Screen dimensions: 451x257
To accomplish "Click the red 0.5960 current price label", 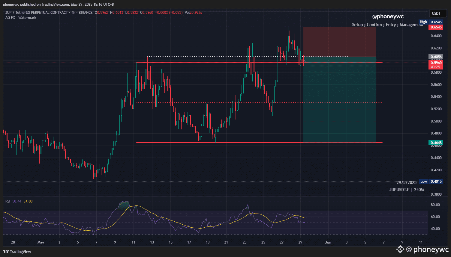I will 436,63.
